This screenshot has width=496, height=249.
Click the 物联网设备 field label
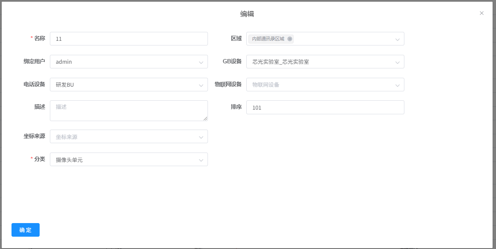(228, 84)
